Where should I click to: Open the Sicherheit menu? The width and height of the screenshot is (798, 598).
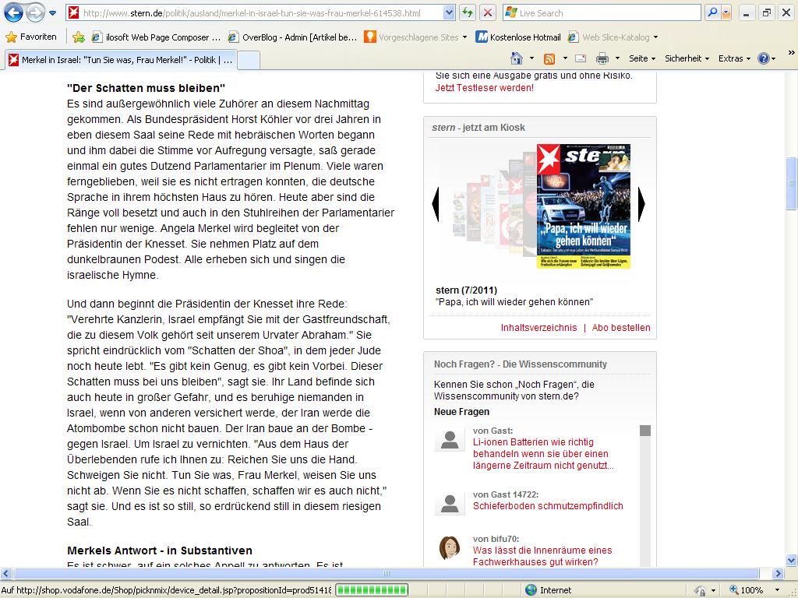(687, 58)
